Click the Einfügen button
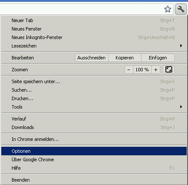Screen dimensions: 188x185 click(158, 58)
